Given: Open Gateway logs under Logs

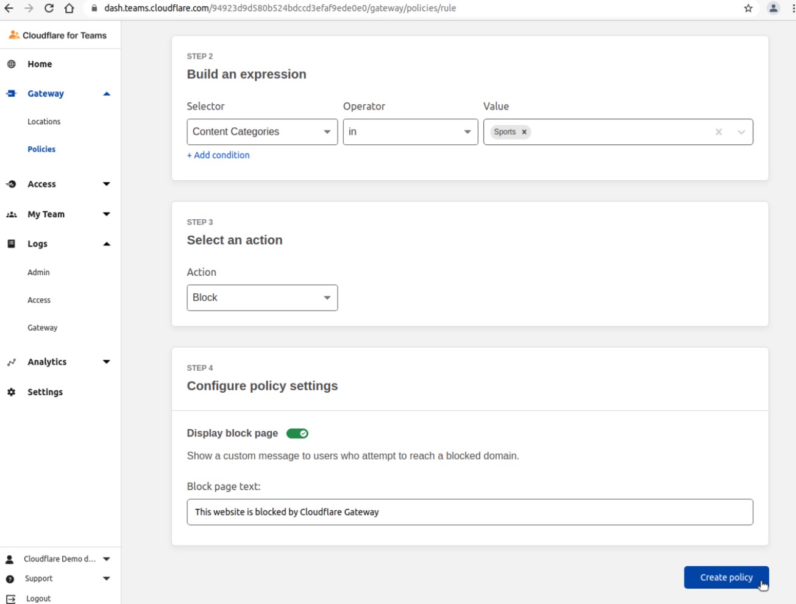Looking at the screenshot, I should [x=42, y=328].
